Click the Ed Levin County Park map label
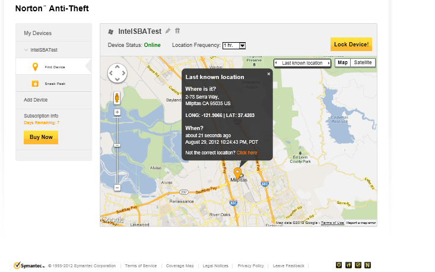Image resolution: width=435 pixels, height=272 pixels. [x=300, y=159]
